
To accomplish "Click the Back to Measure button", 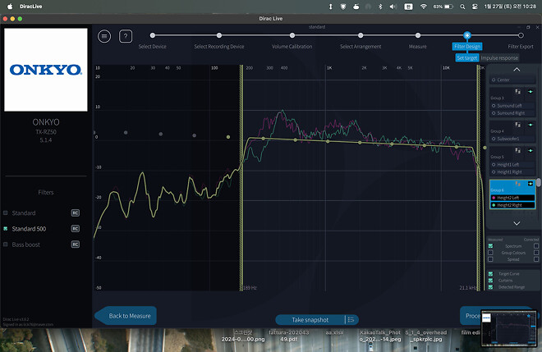I will pyautogui.click(x=127, y=316).
